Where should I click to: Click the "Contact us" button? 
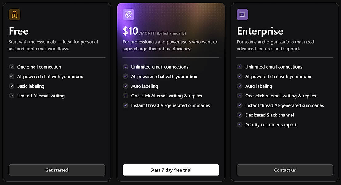tap(285, 170)
